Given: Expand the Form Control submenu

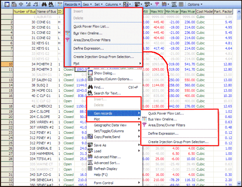Looking at the screenshot, I should pos(104,183).
